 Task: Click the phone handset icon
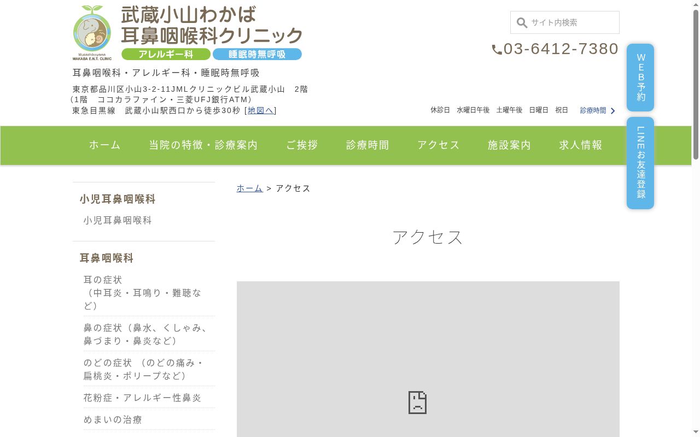497,50
